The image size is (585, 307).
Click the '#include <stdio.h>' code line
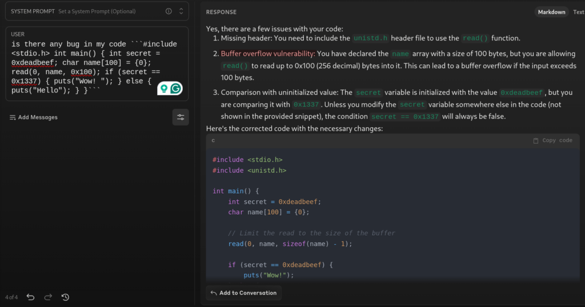click(x=247, y=159)
